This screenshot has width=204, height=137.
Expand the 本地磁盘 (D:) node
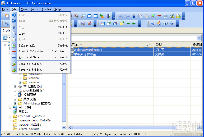tap(15, 86)
